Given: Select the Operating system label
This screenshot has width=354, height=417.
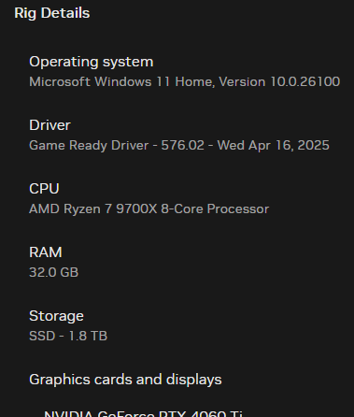Looking at the screenshot, I should pyautogui.click(x=92, y=63).
